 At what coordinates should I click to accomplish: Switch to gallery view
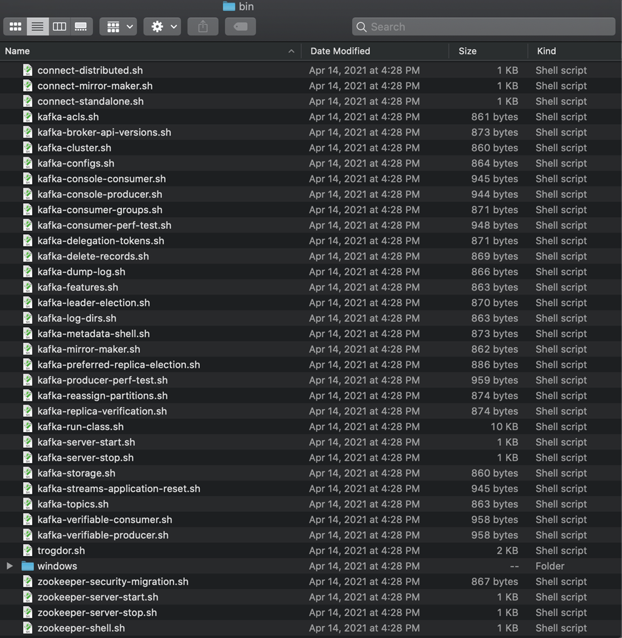(81, 27)
